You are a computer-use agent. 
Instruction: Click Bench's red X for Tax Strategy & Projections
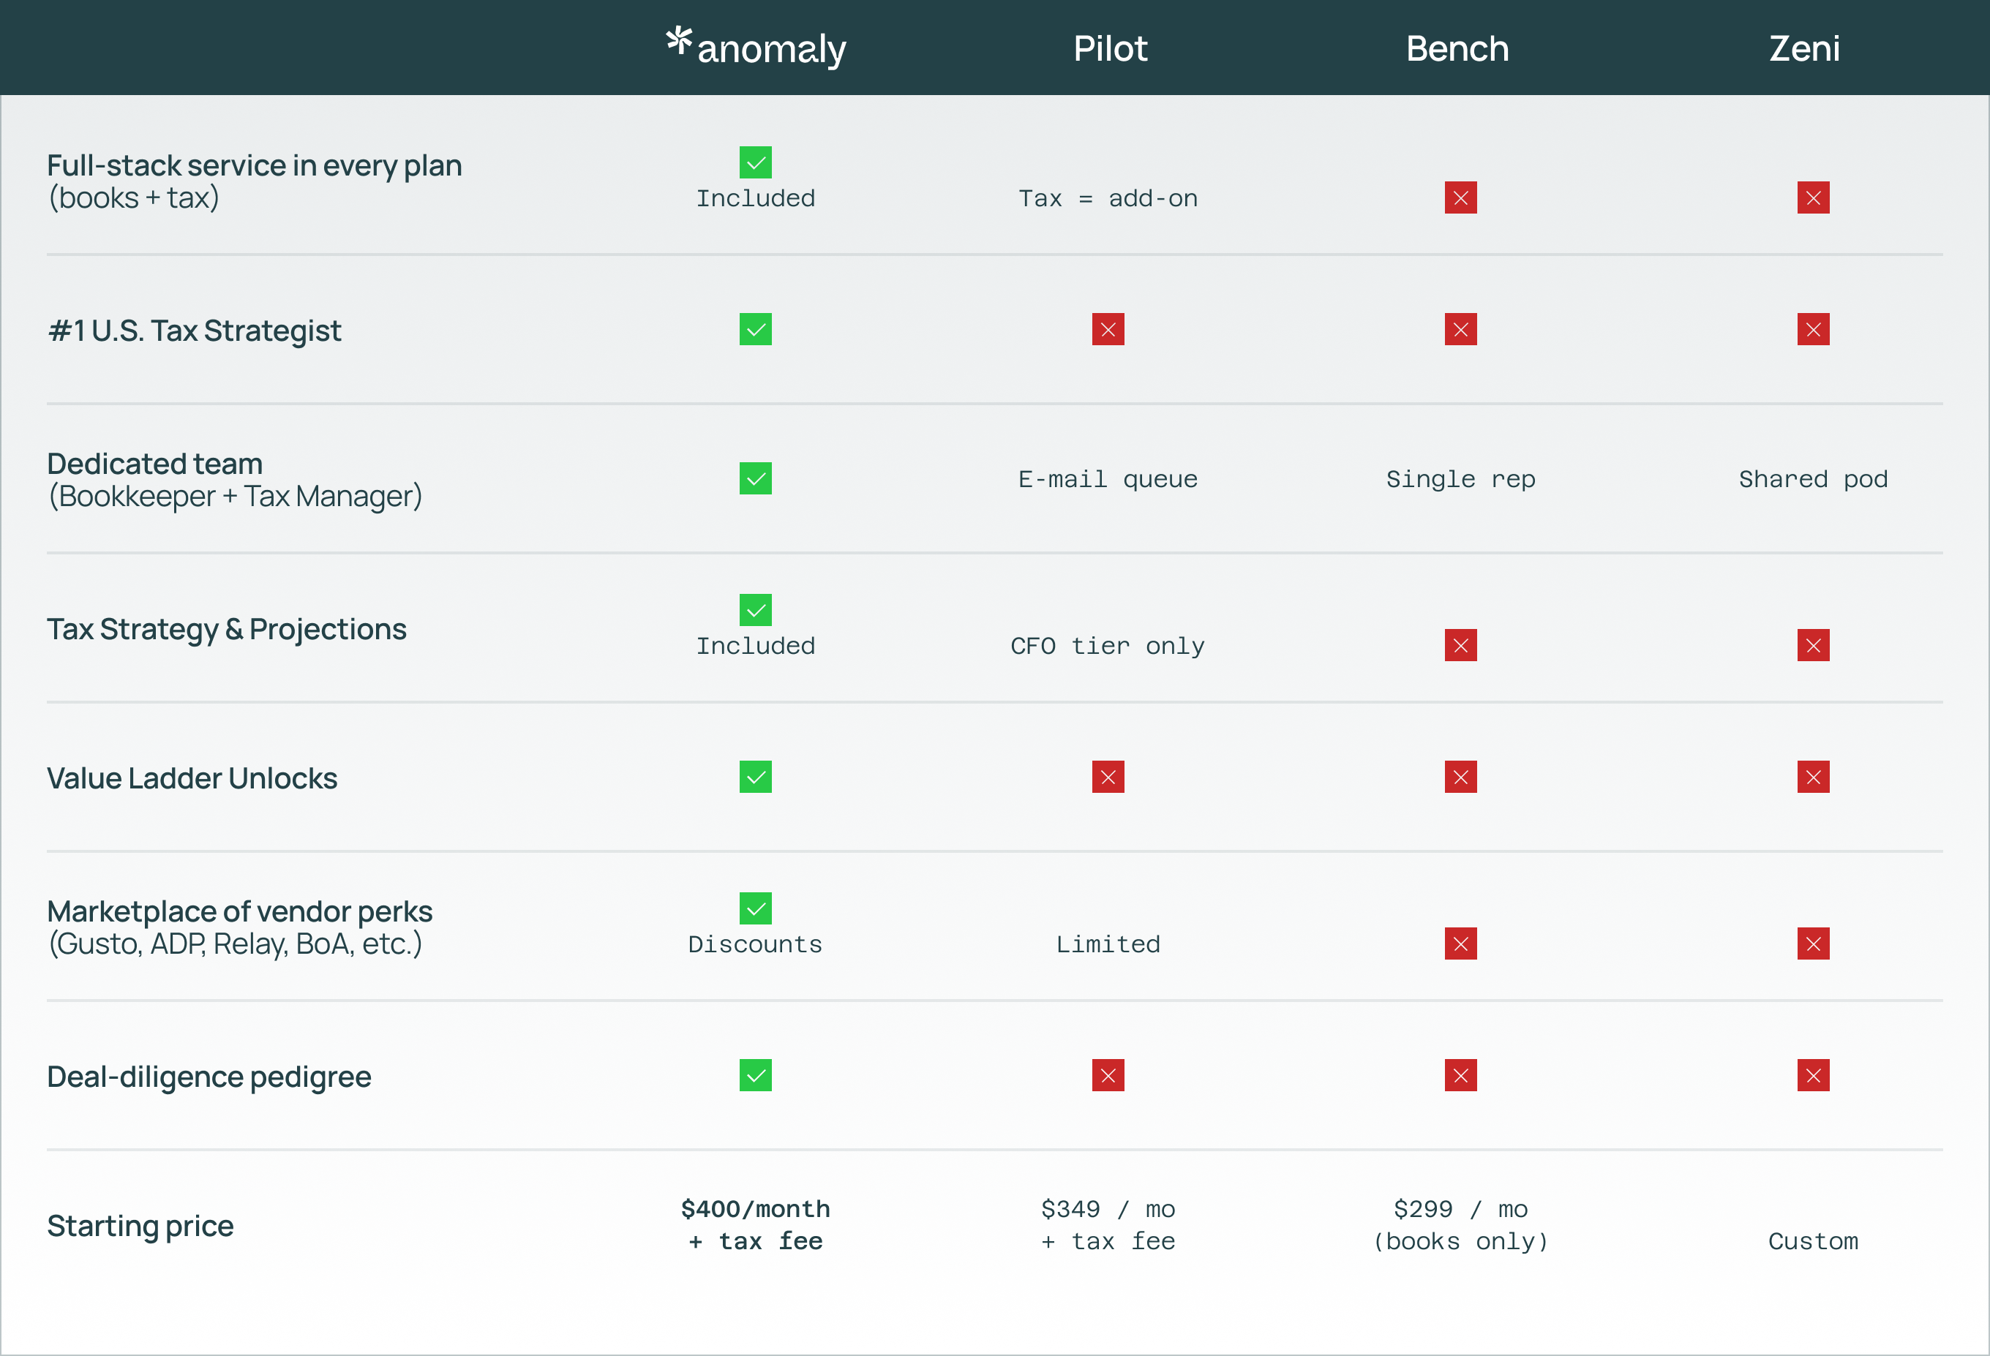click(x=1460, y=646)
